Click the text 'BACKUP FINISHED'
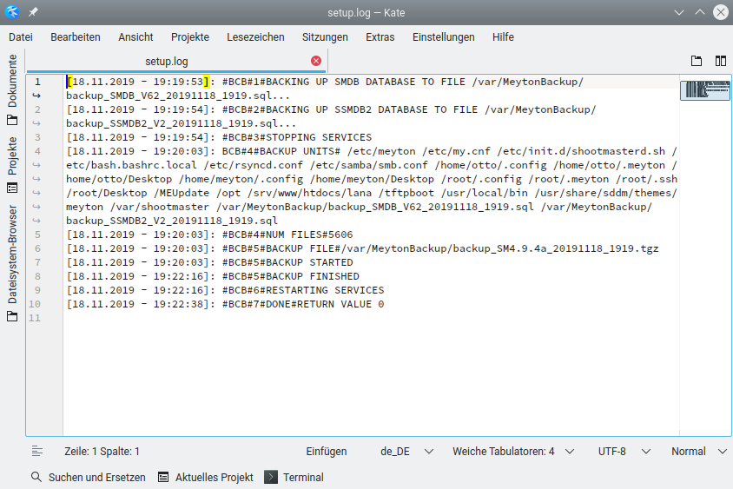This screenshot has height=489, width=733. tap(313, 276)
